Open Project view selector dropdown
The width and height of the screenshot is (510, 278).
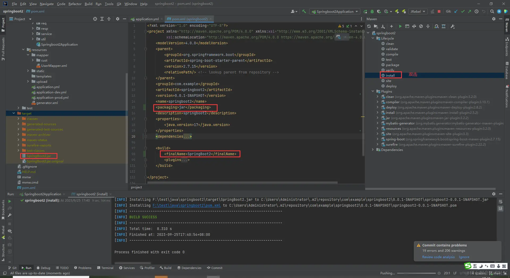20,19
